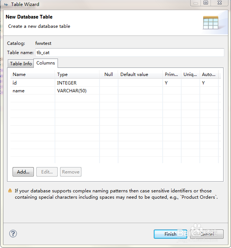Click the Uniq... column header
Viewport: 231px width, 248px height.
(x=190, y=75)
